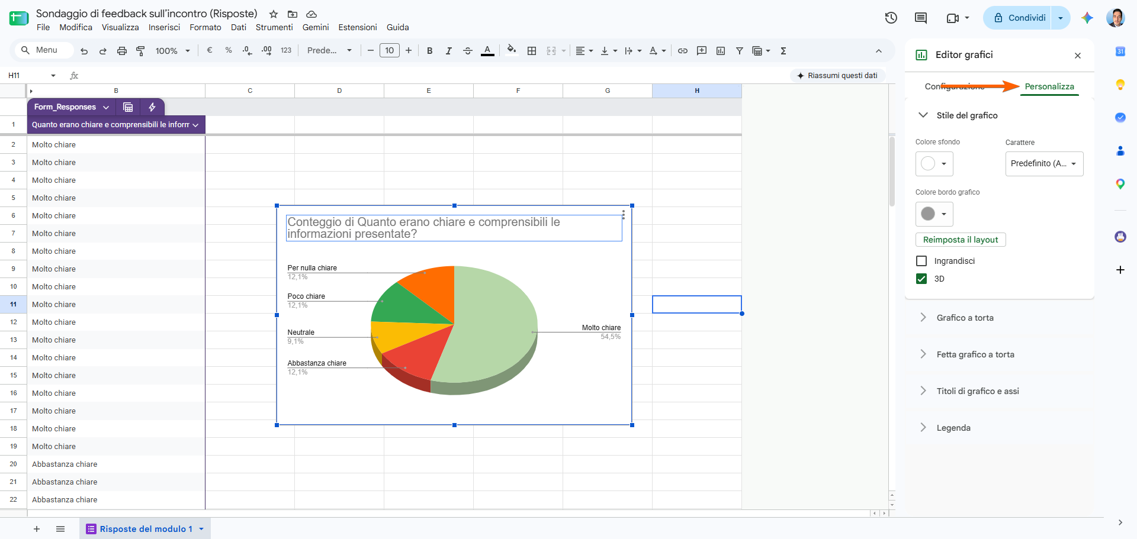
Task: Uncheck the 3D checkbox
Action: click(x=921, y=279)
